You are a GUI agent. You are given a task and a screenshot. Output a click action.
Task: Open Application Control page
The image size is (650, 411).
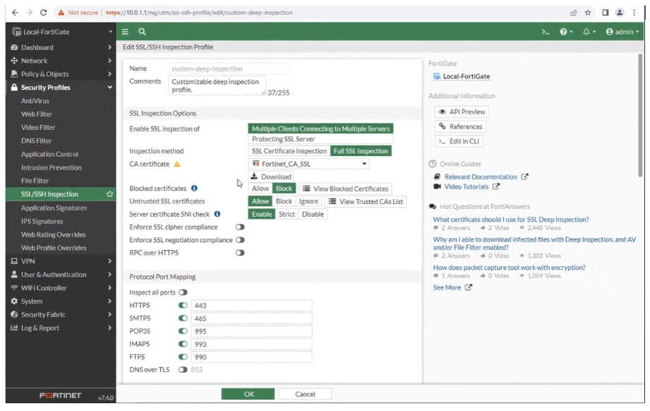(49, 154)
